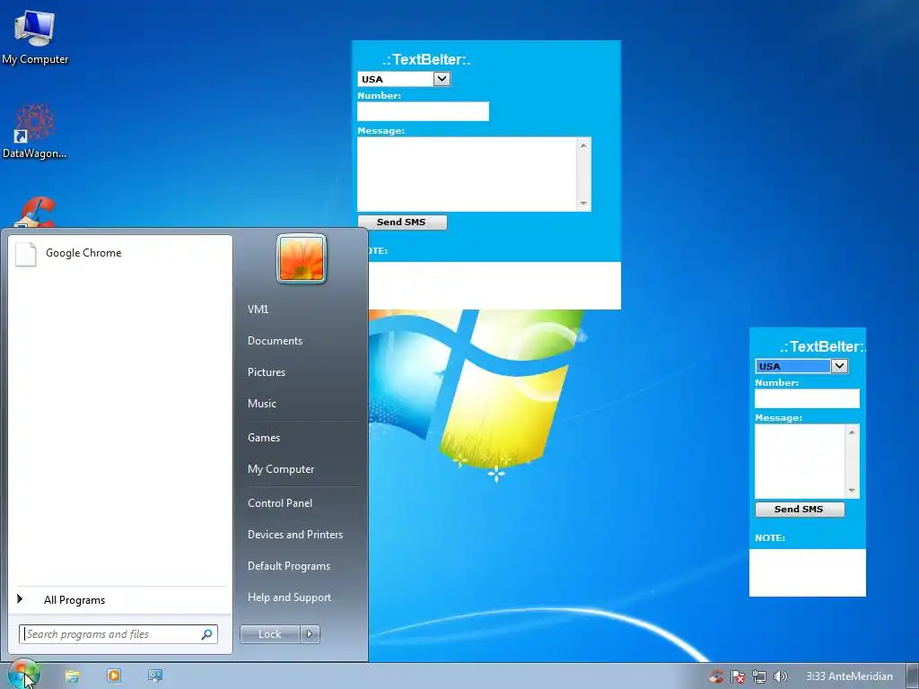
Task: Open the media player taskbar icon
Action: 114,676
